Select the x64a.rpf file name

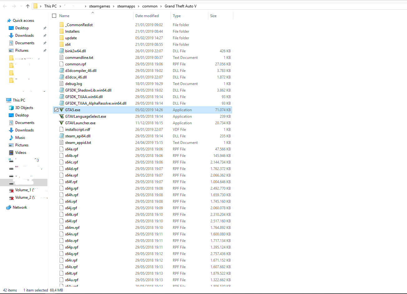coord(71,149)
